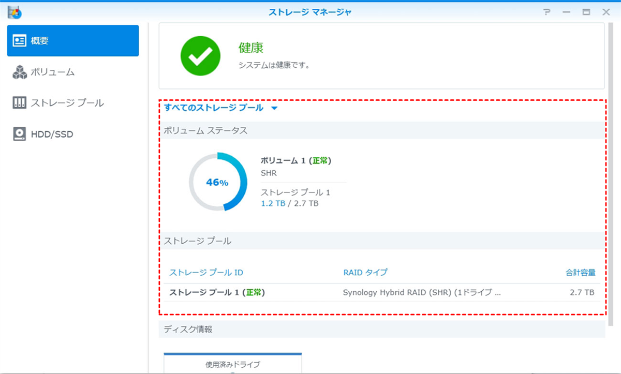Expand the すべてのストレージ プール dropdown

point(221,108)
